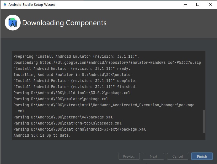
Task: Click the title bar Android Studio icon
Action: point(5,5)
